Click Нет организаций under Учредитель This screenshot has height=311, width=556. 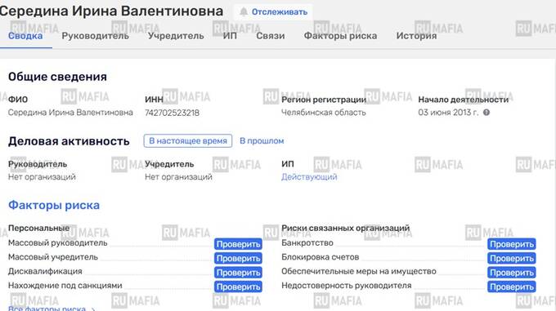178,177
